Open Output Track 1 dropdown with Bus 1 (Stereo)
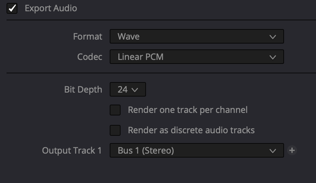316x183 pixels. [x=197, y=150]
